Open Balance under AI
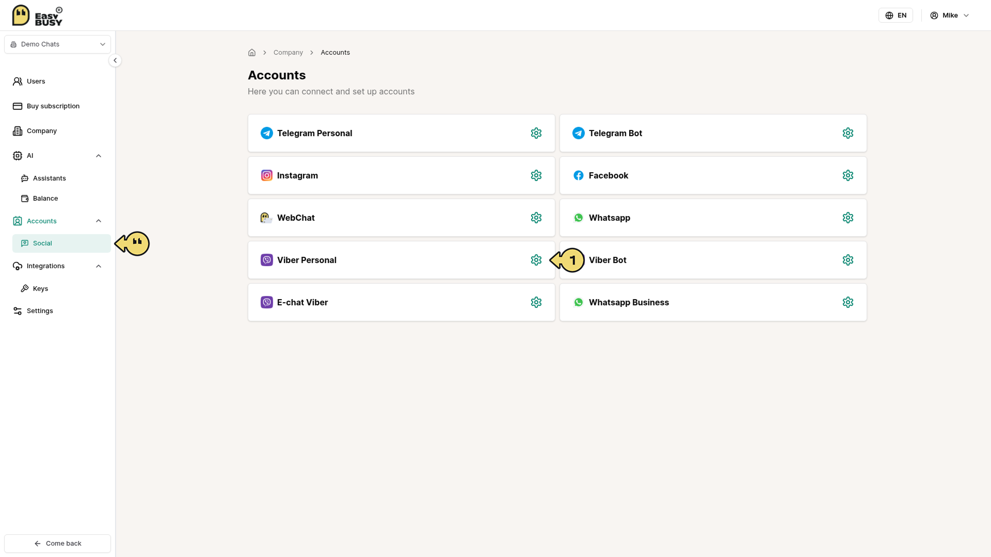The image size is (991, 557). (x=61, y=199)
